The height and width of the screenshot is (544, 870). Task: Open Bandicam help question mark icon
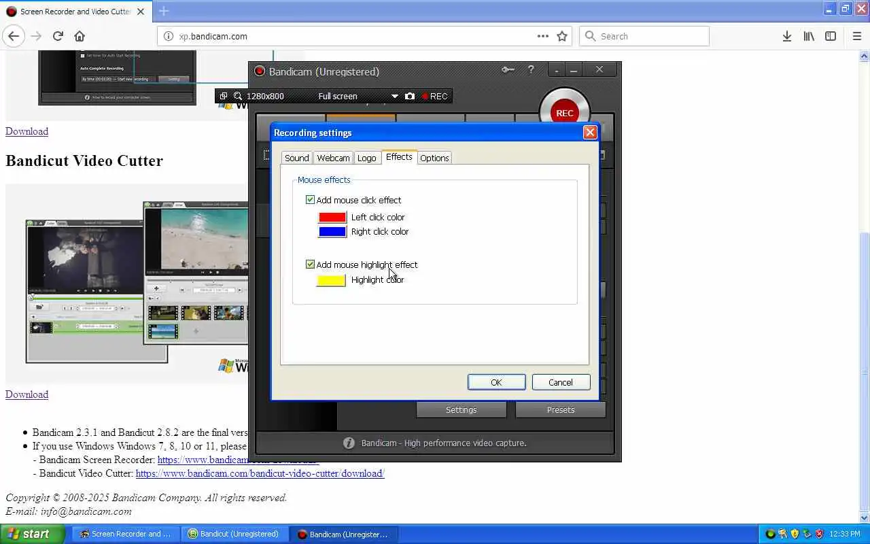[531, 69]
